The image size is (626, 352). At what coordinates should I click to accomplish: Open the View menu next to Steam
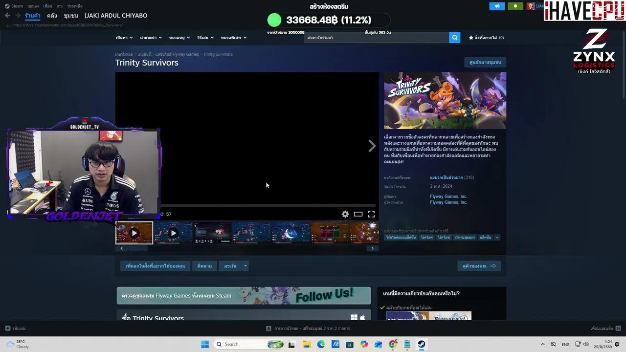coord(33,6)
